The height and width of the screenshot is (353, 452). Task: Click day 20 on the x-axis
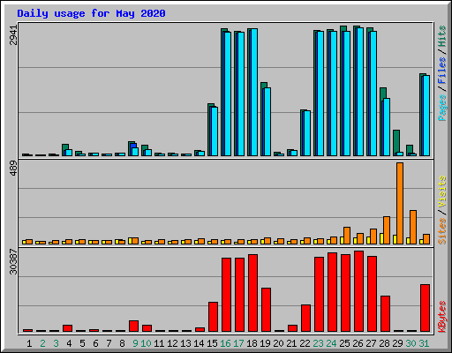click(x=278, y=343)
